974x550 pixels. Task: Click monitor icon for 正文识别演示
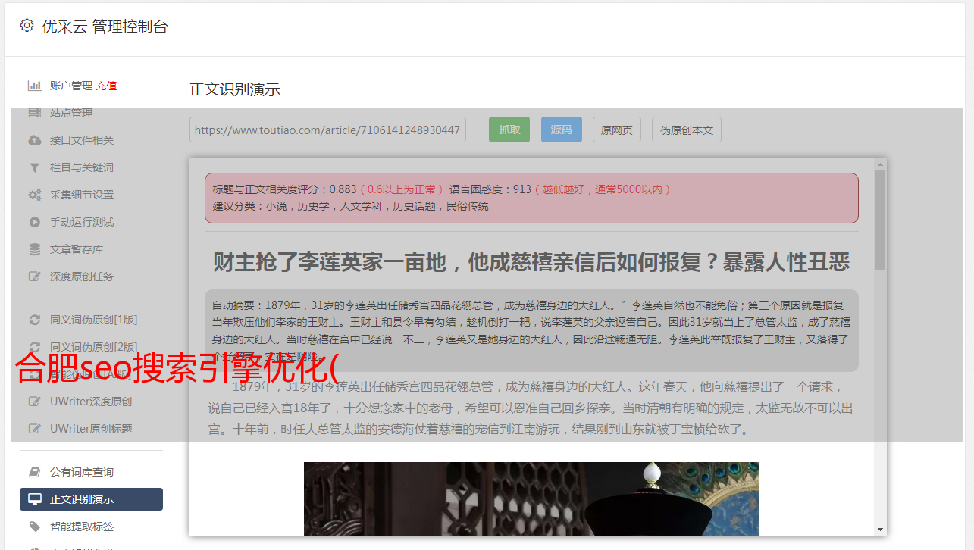(x=34, y=499)
